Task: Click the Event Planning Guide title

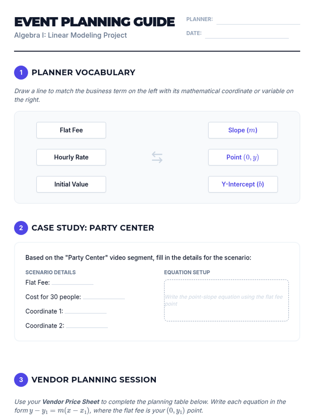Action: pyautogui.click(x=94, y=22)
